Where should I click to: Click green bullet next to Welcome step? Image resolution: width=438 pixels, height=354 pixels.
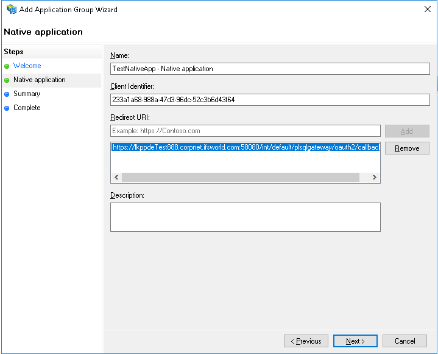point(7,66)
